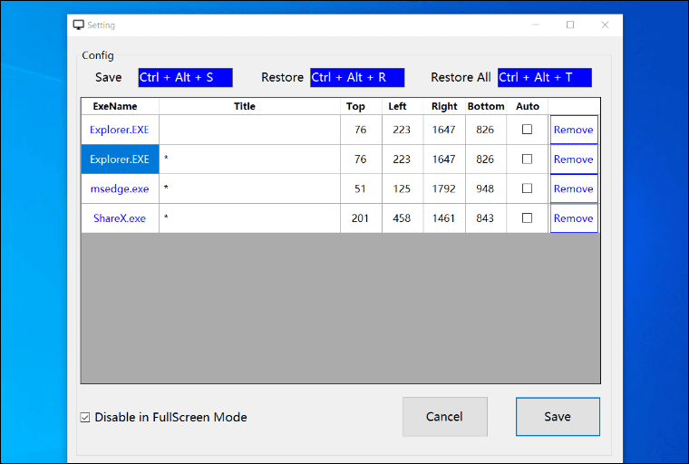This screenshot has width=689, height=464.
Task: Click Bottom value 948 for msedge.exe
Action: (x=486, y=188)
